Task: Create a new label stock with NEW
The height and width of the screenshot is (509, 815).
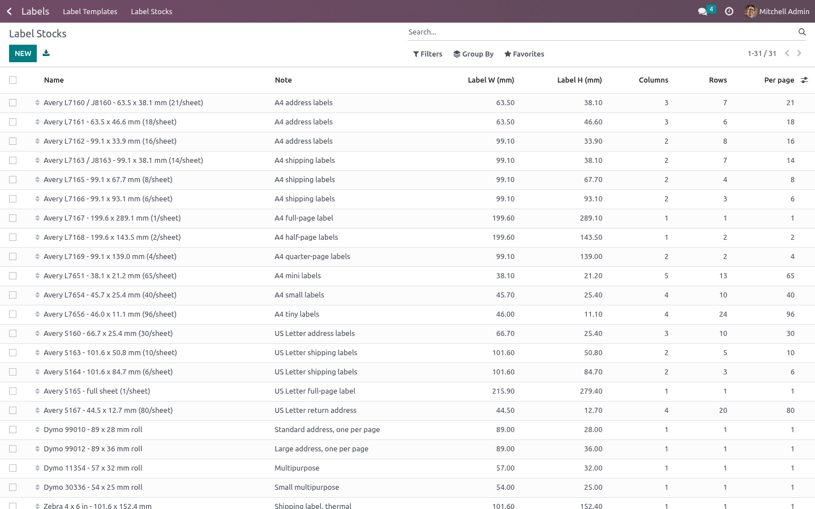Action: (23, 53)
